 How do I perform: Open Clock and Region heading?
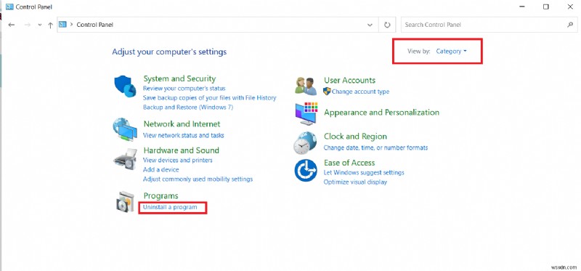[x=355, y=137]
